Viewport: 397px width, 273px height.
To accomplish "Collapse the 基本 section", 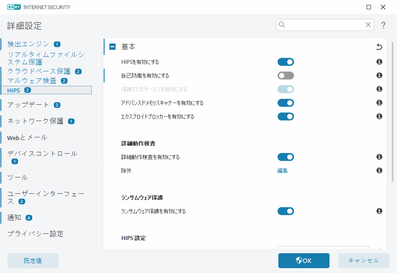I will [x=112, y=47].
